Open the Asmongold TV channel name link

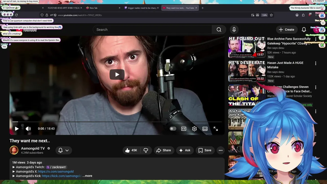[33, 148]
